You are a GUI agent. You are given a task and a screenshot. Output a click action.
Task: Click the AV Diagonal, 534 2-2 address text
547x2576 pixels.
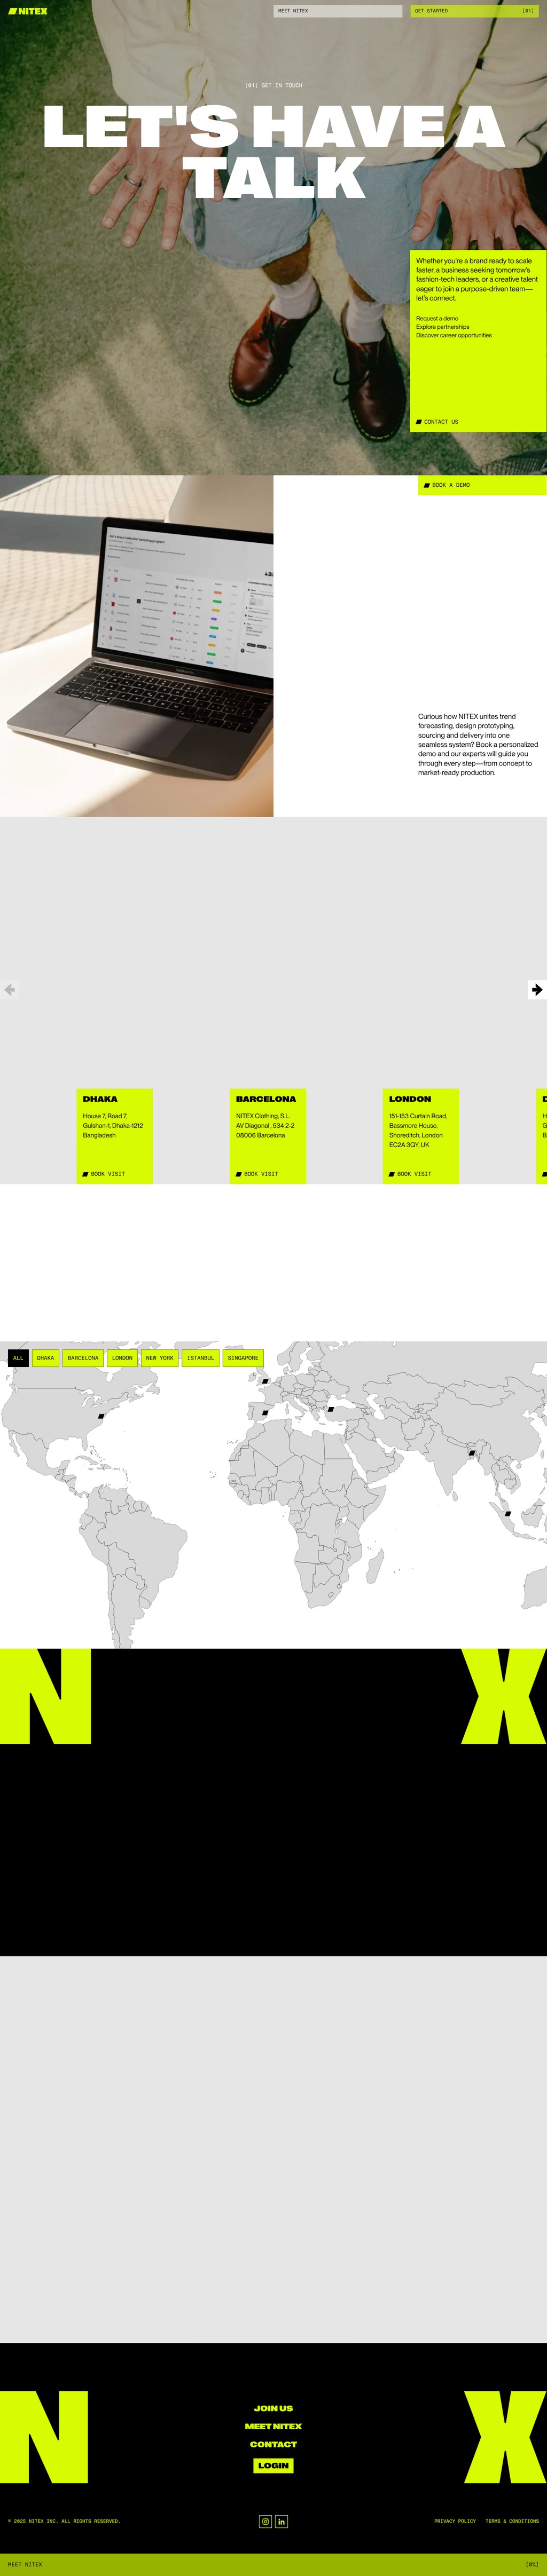pyautogui.click(x=265, y=1126)
